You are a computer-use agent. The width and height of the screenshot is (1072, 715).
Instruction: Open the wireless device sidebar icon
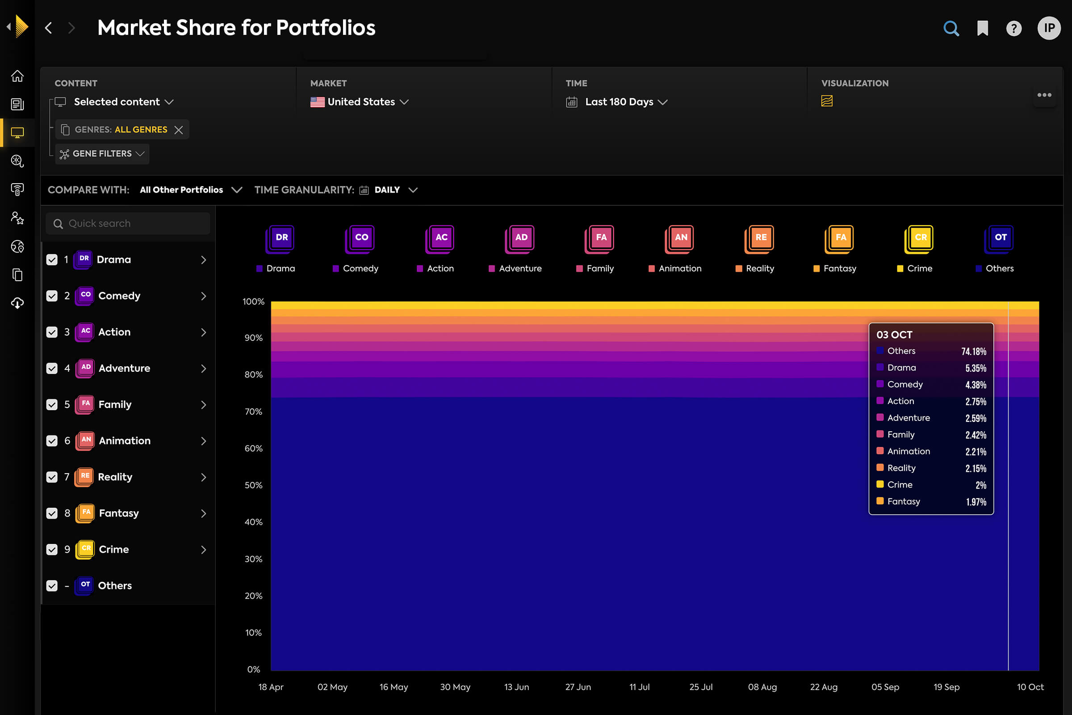[17, 189]
